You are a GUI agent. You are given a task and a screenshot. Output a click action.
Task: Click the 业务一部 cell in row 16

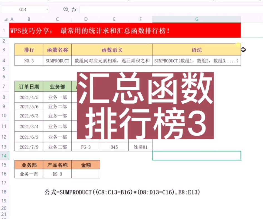[29, 174]
